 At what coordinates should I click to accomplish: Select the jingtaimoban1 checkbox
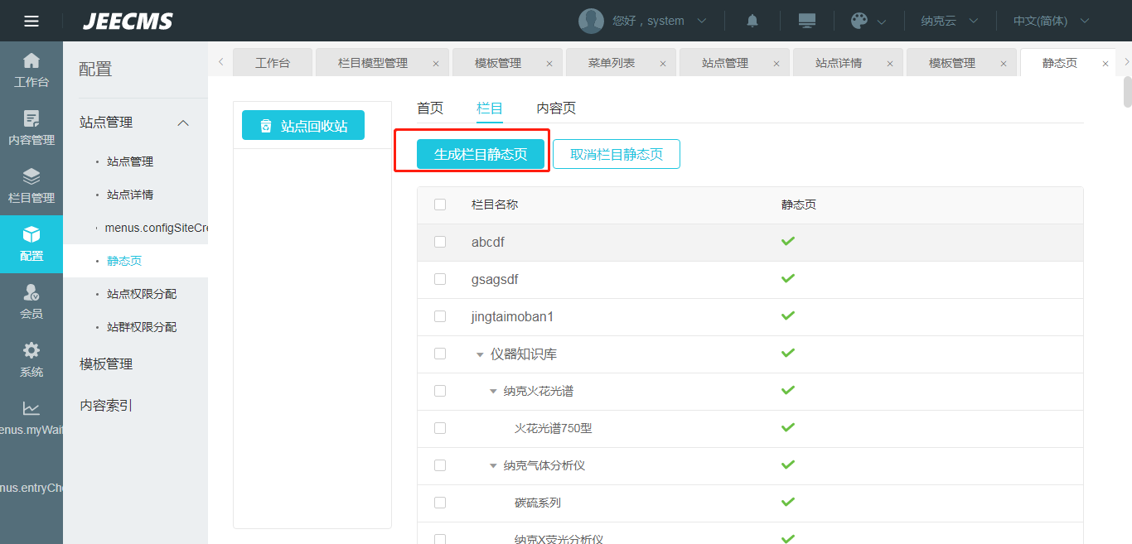click(440, 316)
